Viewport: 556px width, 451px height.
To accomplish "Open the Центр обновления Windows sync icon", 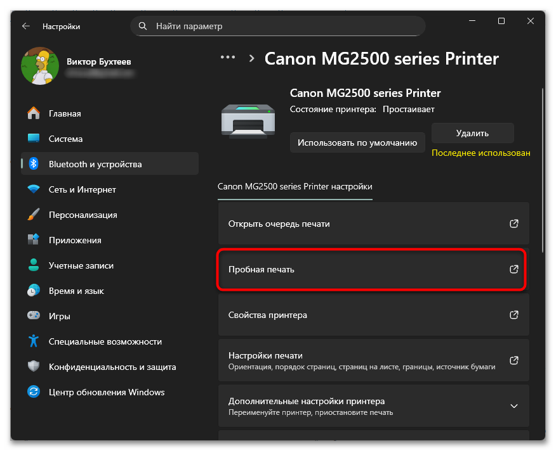I will pos(34,392).
